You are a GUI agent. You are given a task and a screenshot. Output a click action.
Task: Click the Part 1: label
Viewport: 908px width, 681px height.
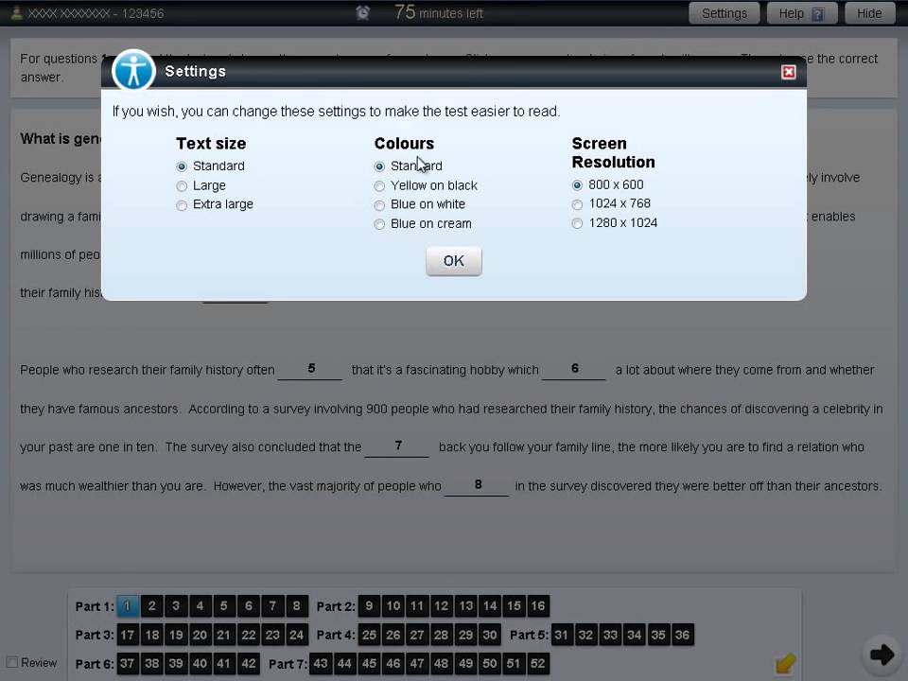95,607
